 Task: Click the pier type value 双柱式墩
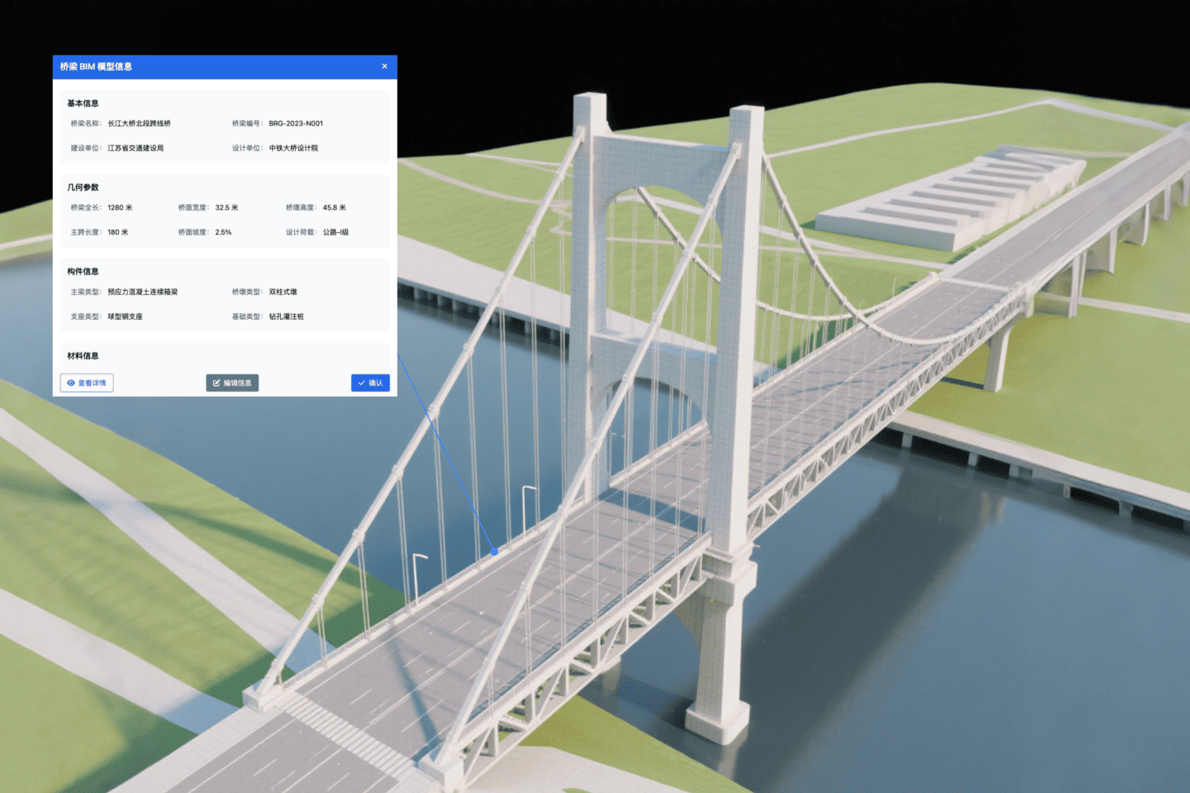283,292
